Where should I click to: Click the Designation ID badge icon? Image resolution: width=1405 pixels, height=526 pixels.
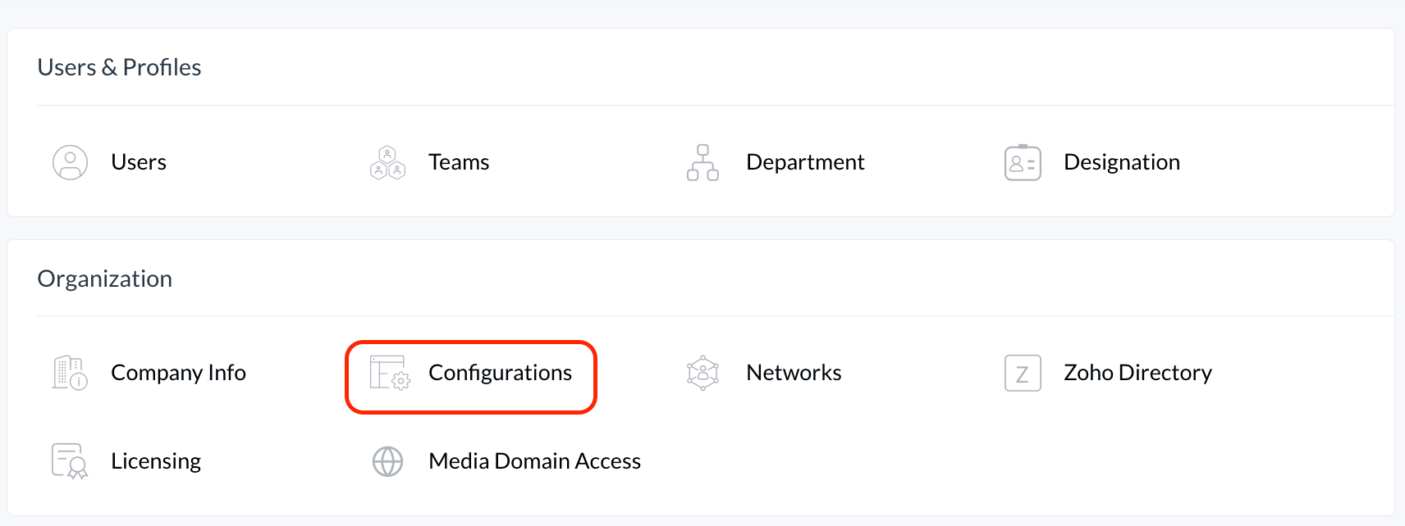click(1023, 162)
